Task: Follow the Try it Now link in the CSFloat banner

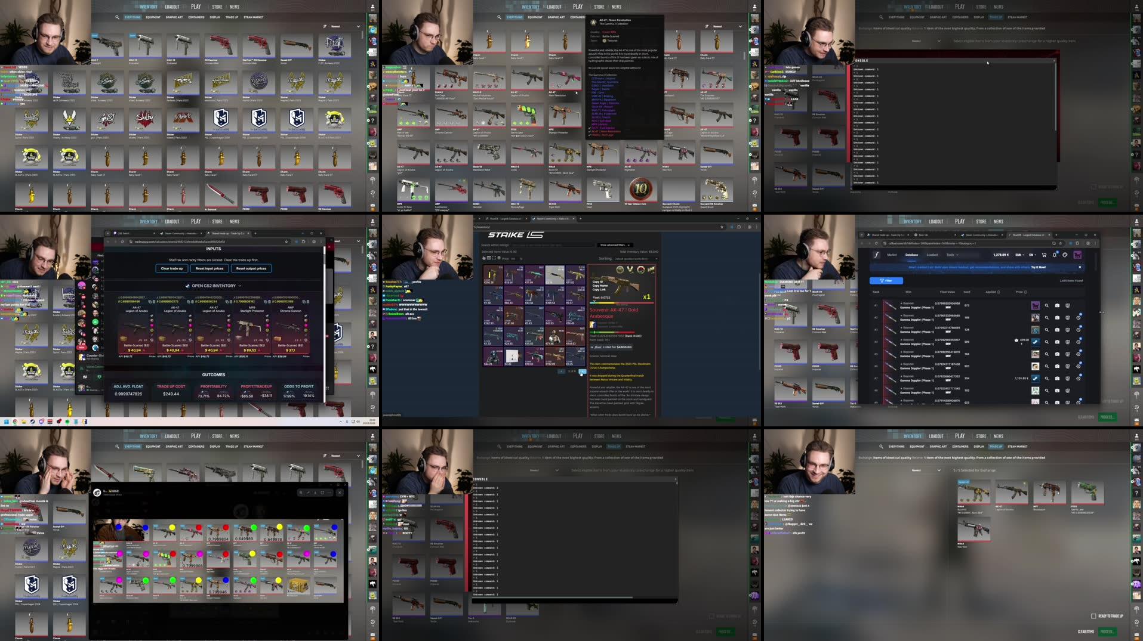Action: click(1038, 267)
